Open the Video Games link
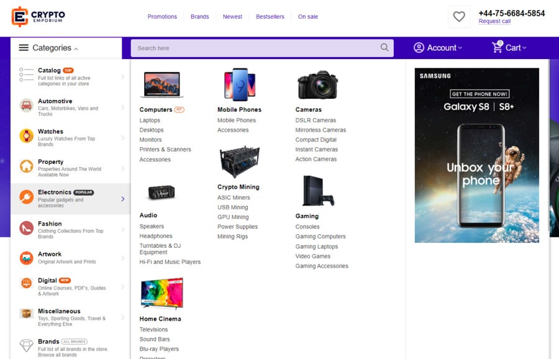Image resolution: width=559 pixels, height=359 pixels. pos(312,256)
